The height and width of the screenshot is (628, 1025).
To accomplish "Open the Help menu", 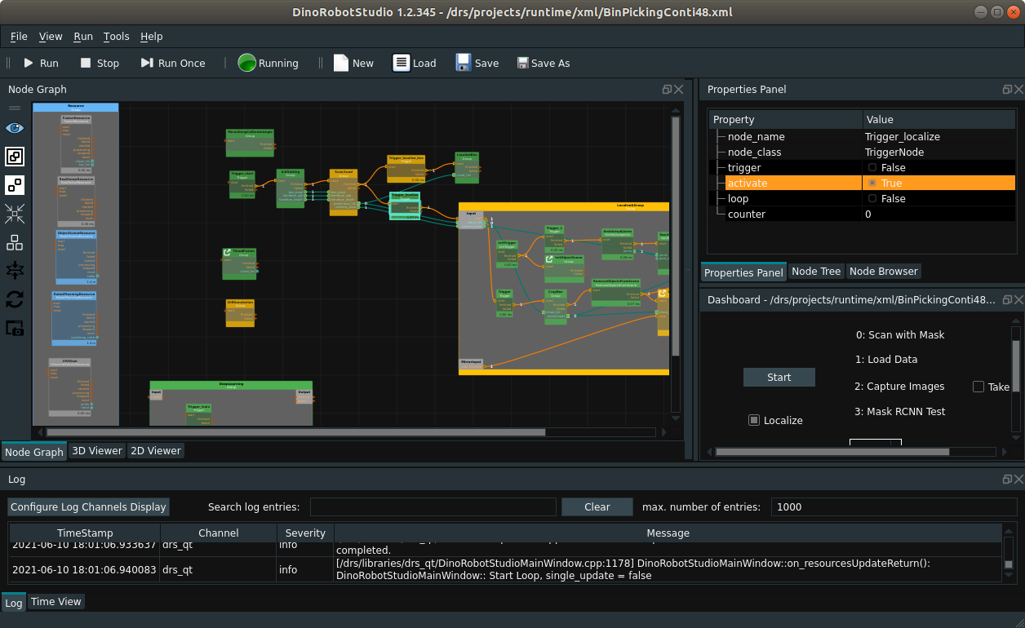I will (x=152, y=37).
